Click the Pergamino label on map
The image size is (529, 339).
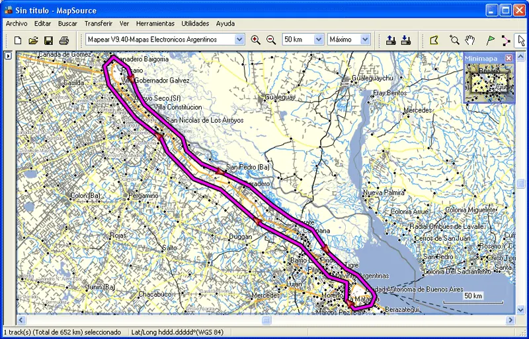pyautogui.click(x=143, y=196)
